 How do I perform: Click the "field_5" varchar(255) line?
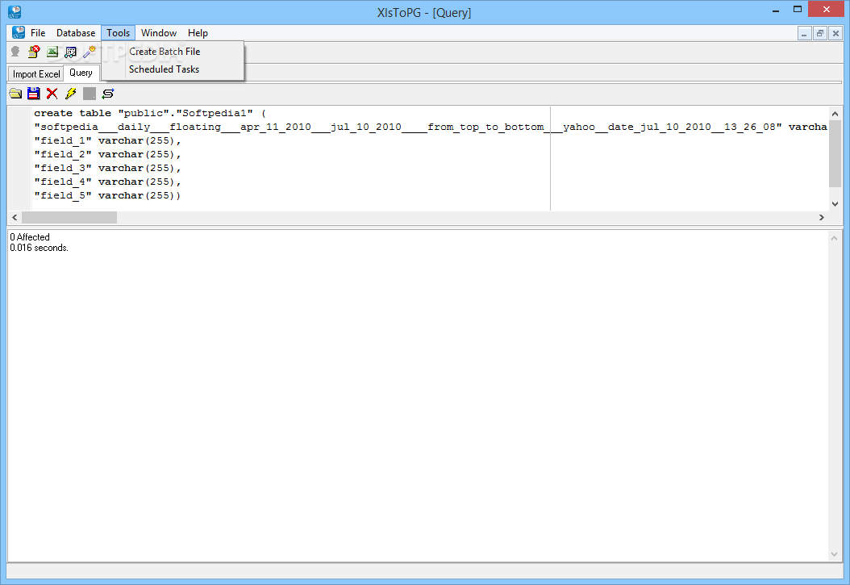coord(107,196)
